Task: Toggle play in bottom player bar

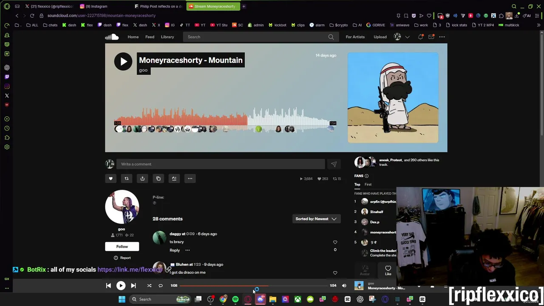Action: click(x=121, y=286)
